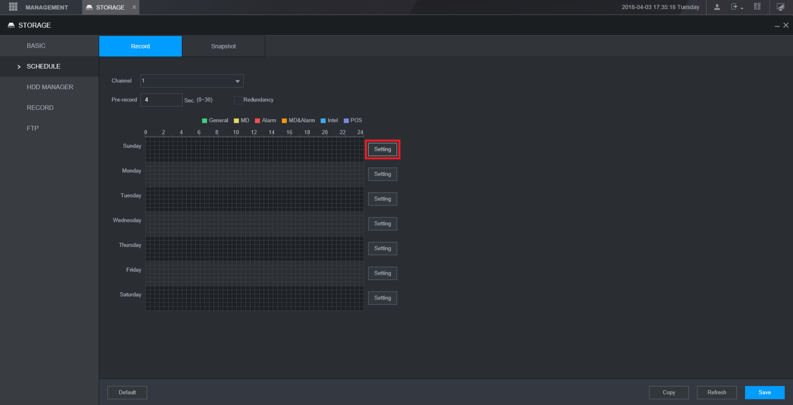
Task: Switch to the Record tab
Action: coord(140,46)
